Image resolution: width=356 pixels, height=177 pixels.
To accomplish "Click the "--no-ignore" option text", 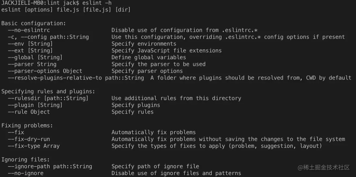I will point(26,173).
